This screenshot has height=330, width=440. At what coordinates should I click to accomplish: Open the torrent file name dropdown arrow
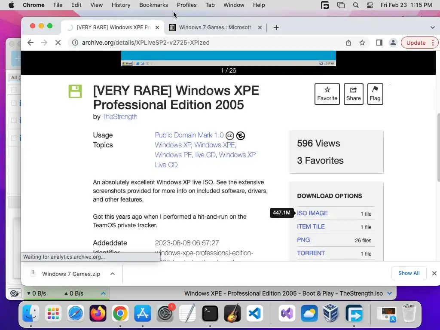[389, 293]
